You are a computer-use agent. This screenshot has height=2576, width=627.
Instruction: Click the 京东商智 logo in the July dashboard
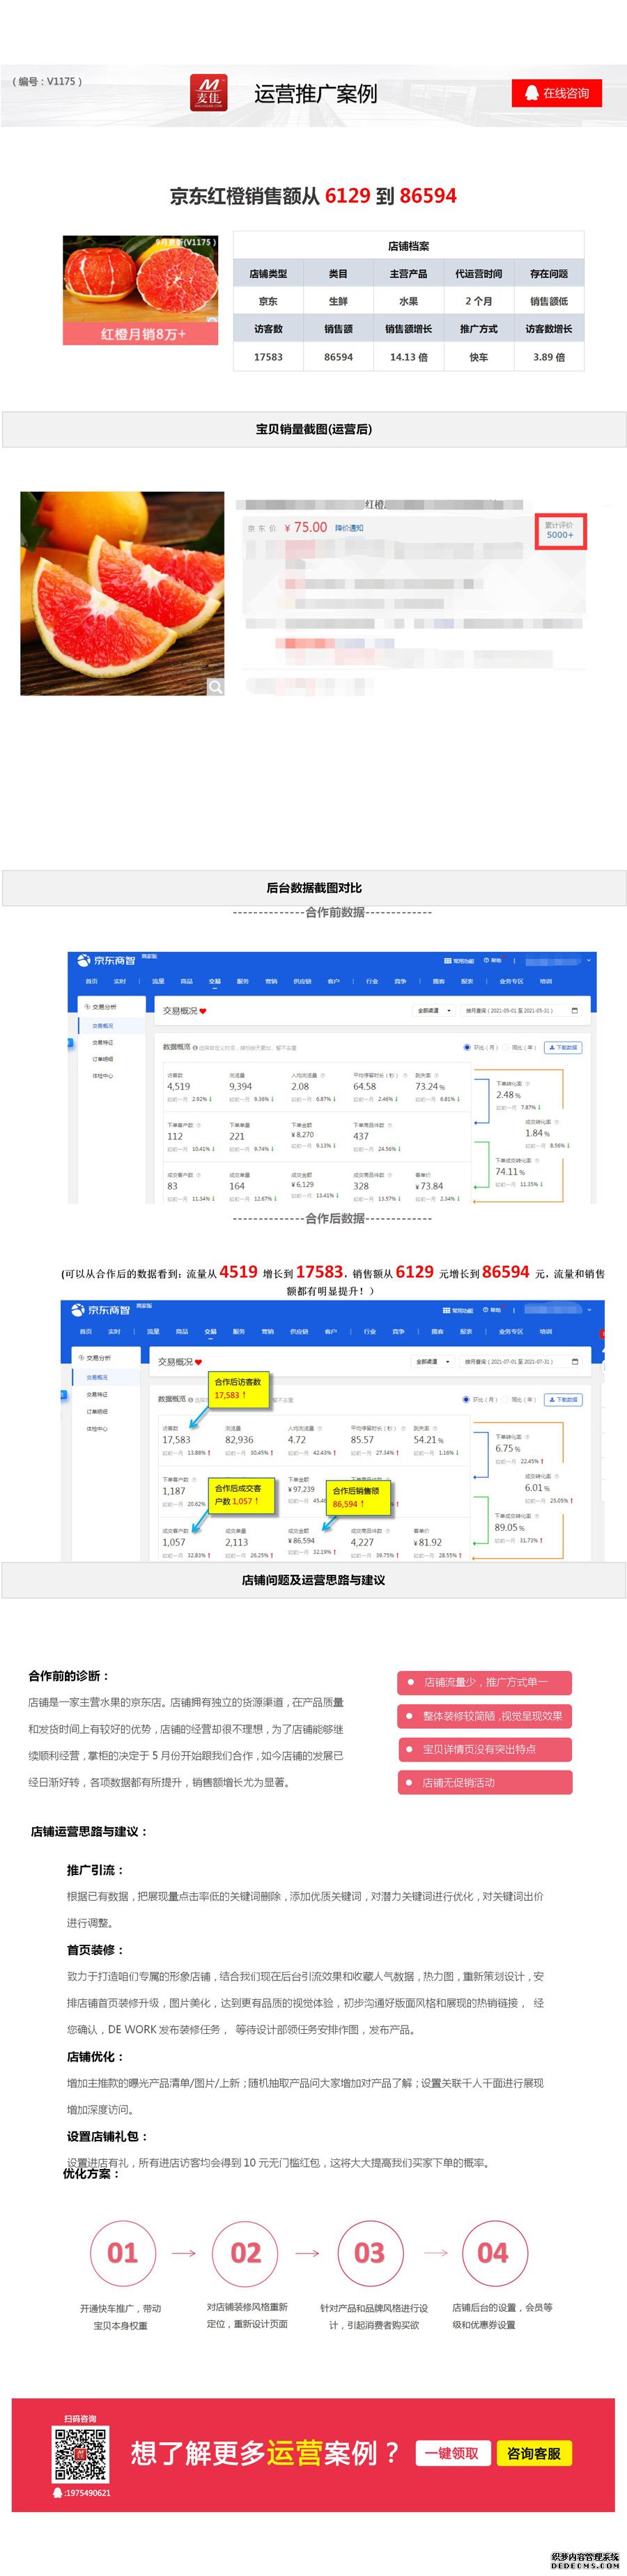coord(101,1309)
